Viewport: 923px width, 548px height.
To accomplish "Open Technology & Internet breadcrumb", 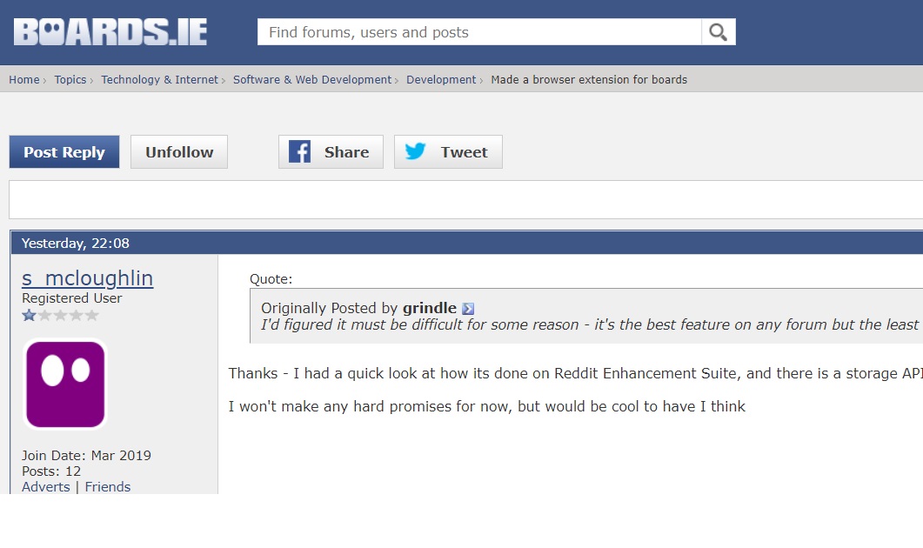I will coord(159,79).
